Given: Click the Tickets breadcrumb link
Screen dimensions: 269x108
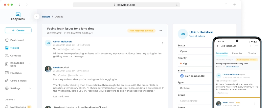Looking at the screenshot, I should click(46, 17).
